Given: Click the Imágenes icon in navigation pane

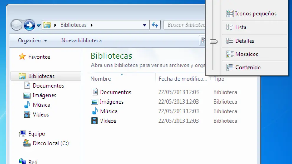Looking at the screenshot, I should pos(27,95).
